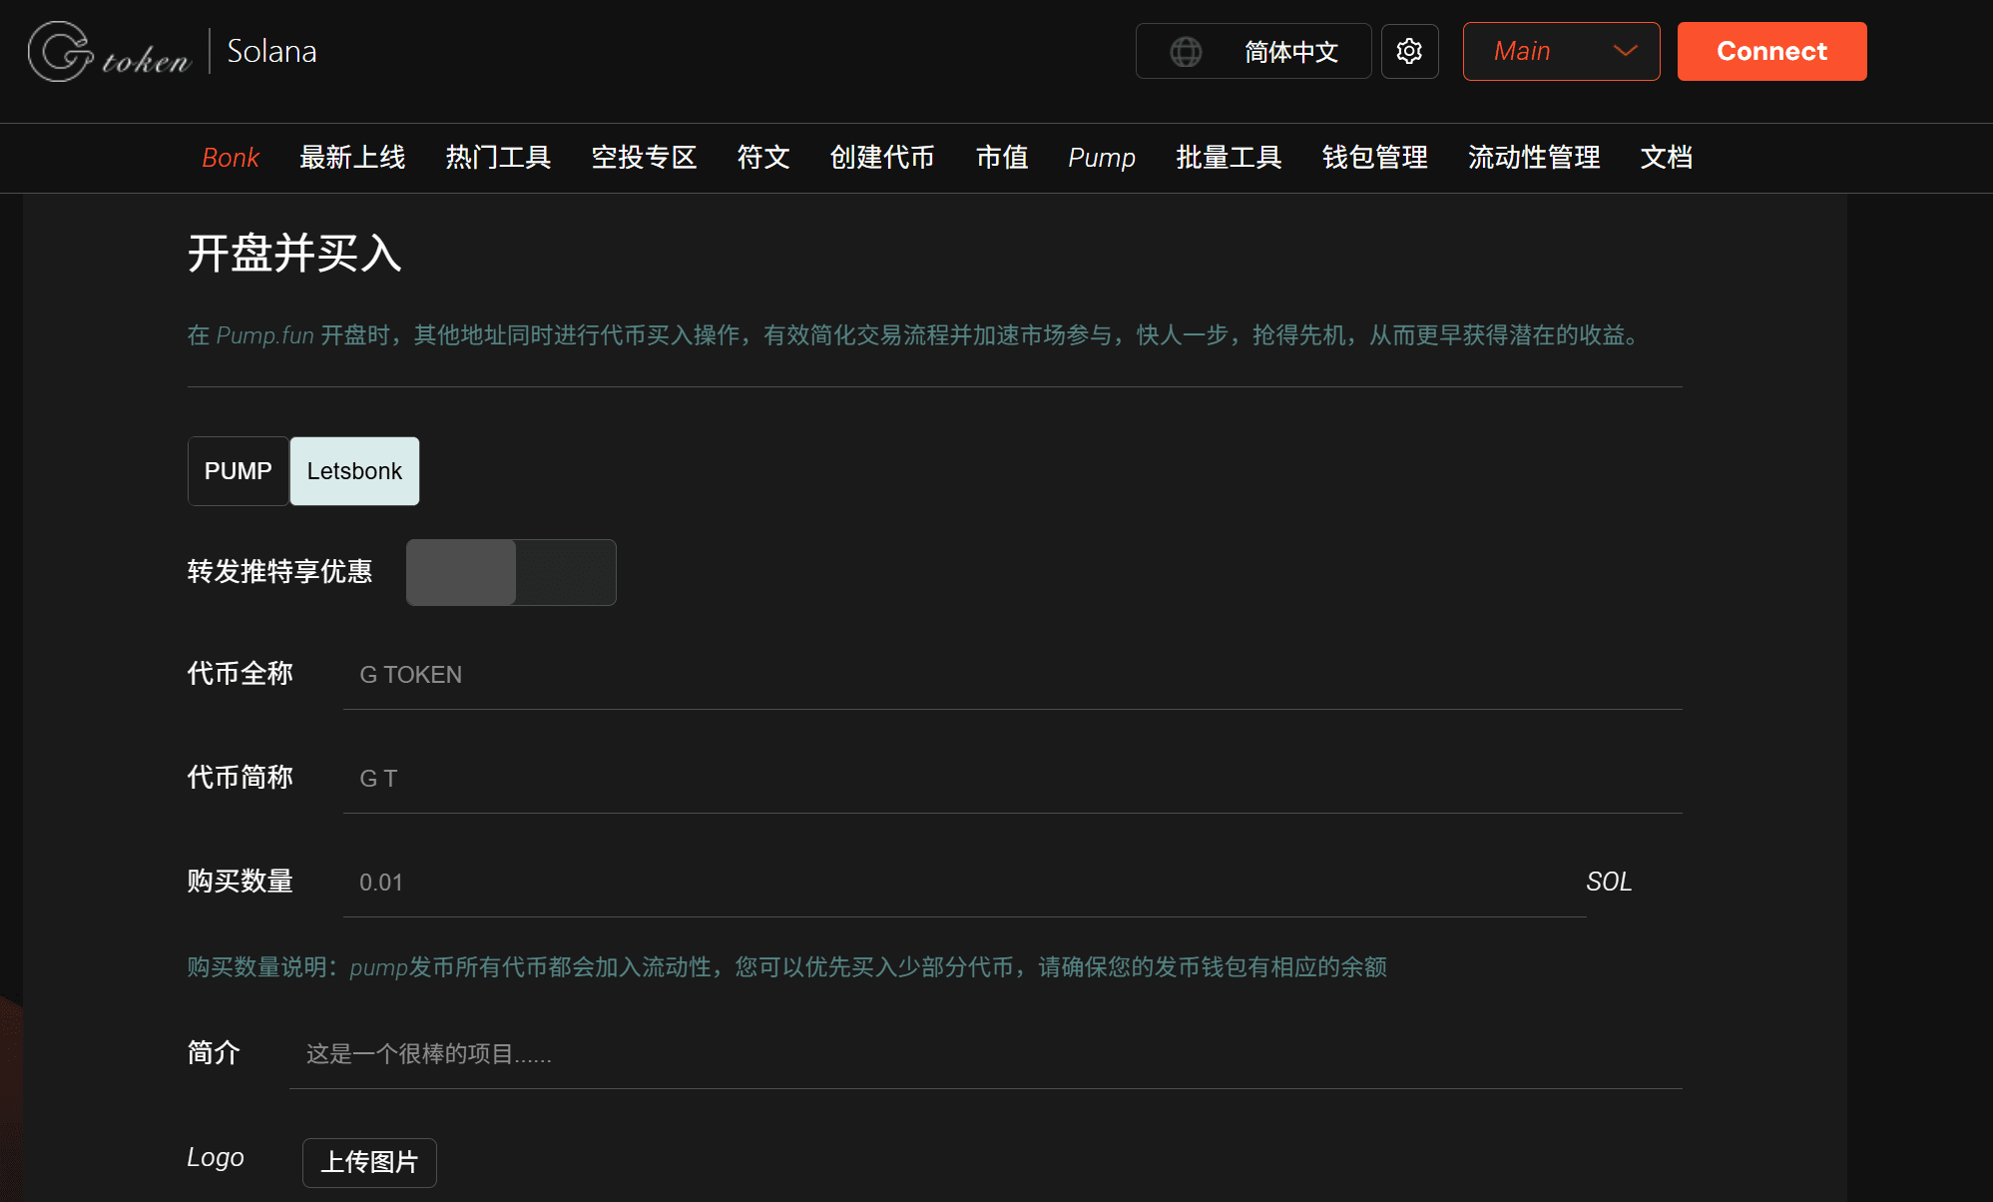Screen dimensions: 1993x1202
Task: Open the 空投专区 menu
Action: [644, 158]
